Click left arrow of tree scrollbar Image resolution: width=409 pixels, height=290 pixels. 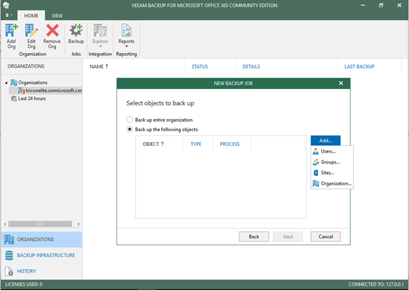click(5, 224)
